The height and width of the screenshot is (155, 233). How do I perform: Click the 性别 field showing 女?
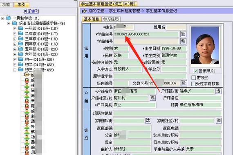point(121,49)
